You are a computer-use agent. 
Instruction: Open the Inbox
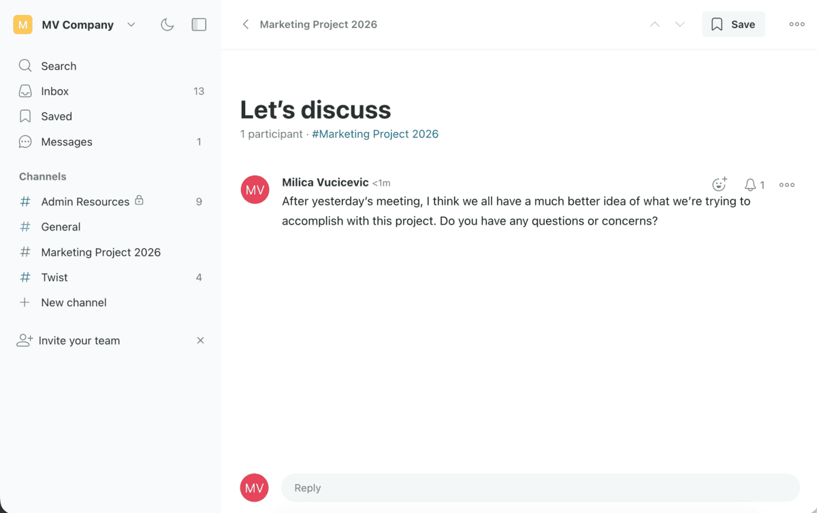click(54, 91)
